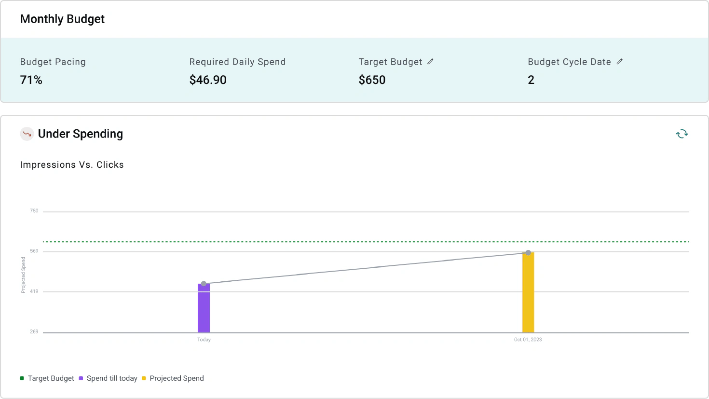Click the 569 y-axis tick label

pyautogui.click(x=34, y=251)
